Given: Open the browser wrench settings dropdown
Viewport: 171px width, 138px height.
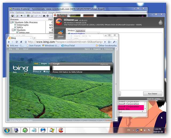Looking at the screenshot, I should (115, 42).
